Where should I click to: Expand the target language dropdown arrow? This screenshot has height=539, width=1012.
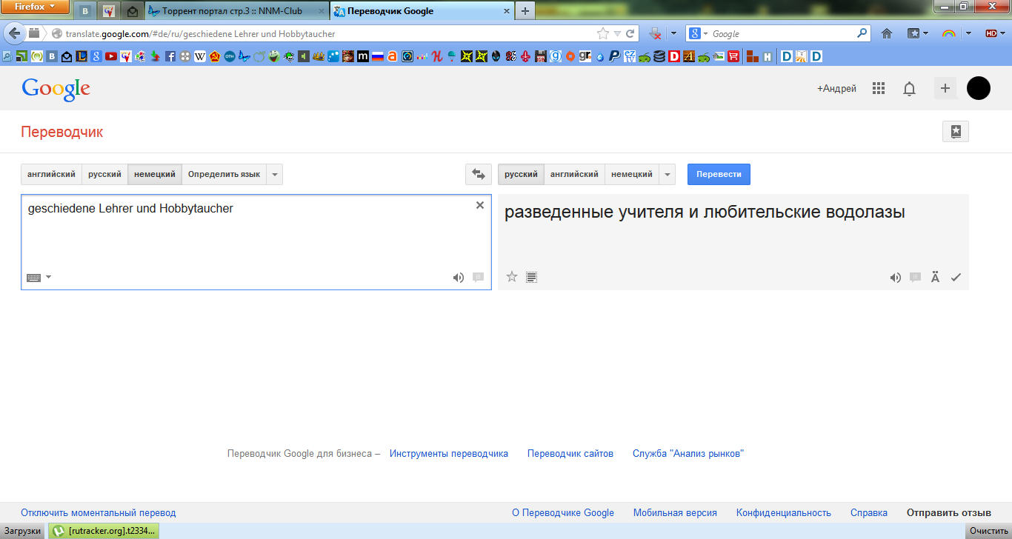click(668, 175)
